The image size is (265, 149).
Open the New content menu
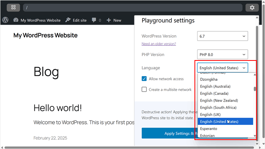pos(114,20)
